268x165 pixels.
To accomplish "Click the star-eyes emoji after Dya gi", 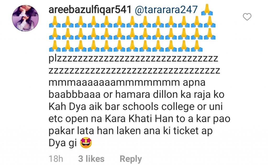I will coord(86,143).
